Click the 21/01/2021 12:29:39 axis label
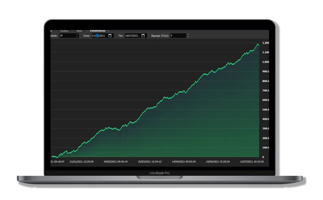Screen dimensions: 323x200 pyautogui.click(x=81, y=162)
